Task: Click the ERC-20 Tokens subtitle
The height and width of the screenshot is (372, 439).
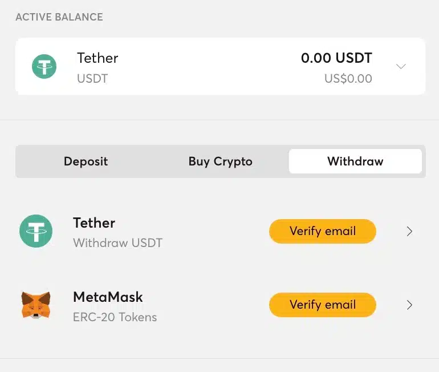Action: (115, 317)
